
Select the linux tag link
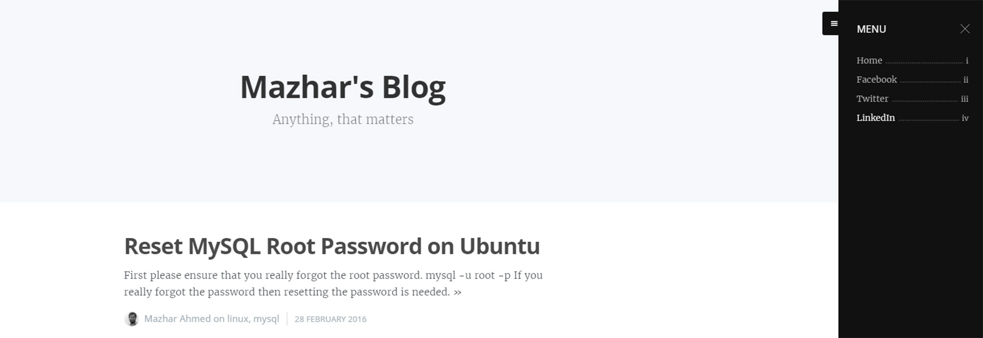tap(238, 318)
